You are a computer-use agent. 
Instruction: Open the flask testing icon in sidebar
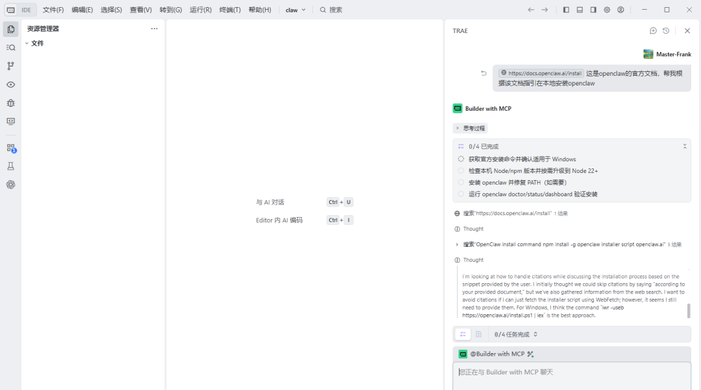click(11, 166)
